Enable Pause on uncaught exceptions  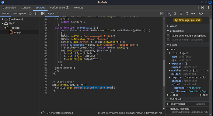click(168, 36)
